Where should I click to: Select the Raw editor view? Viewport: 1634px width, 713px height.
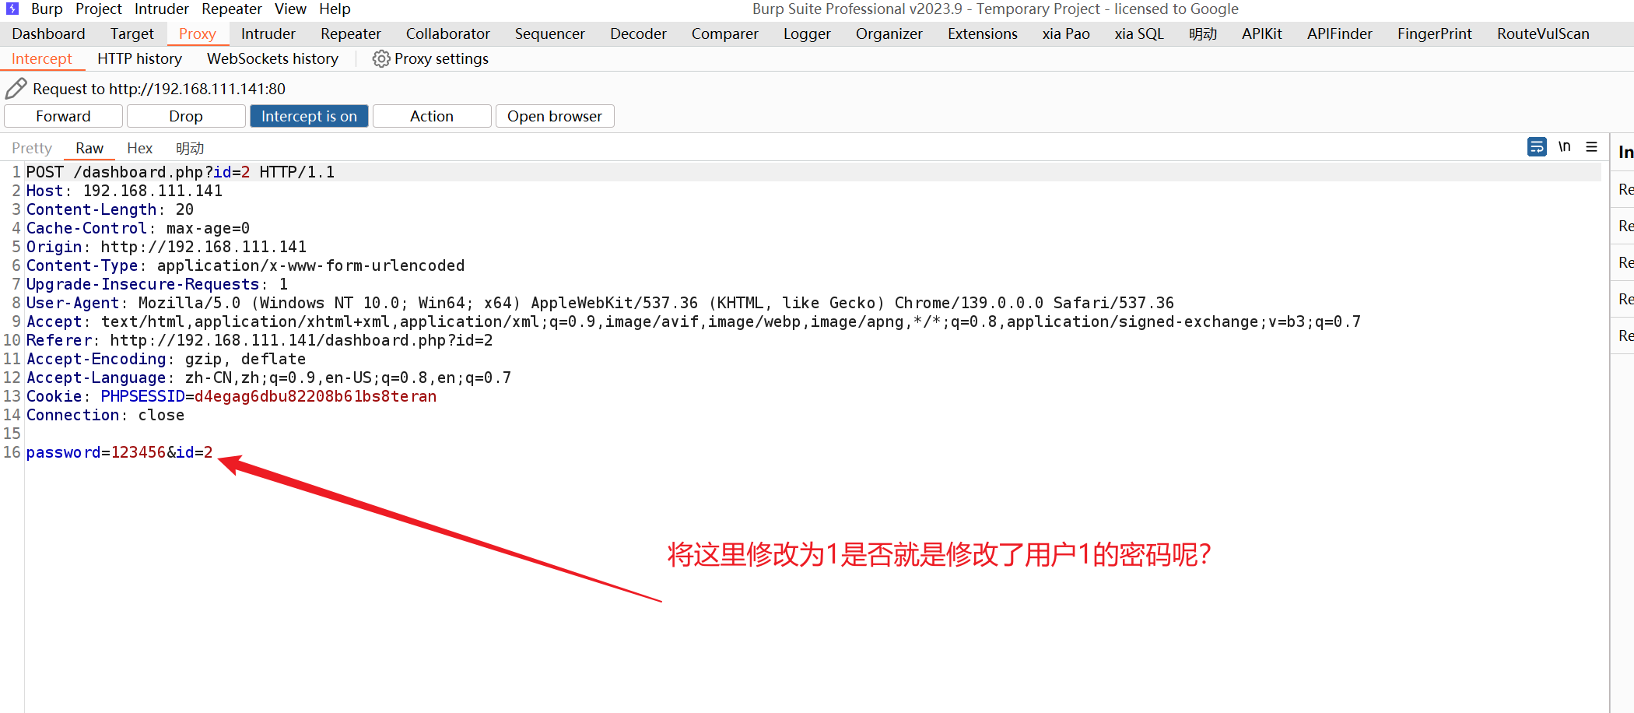[89, 148]
